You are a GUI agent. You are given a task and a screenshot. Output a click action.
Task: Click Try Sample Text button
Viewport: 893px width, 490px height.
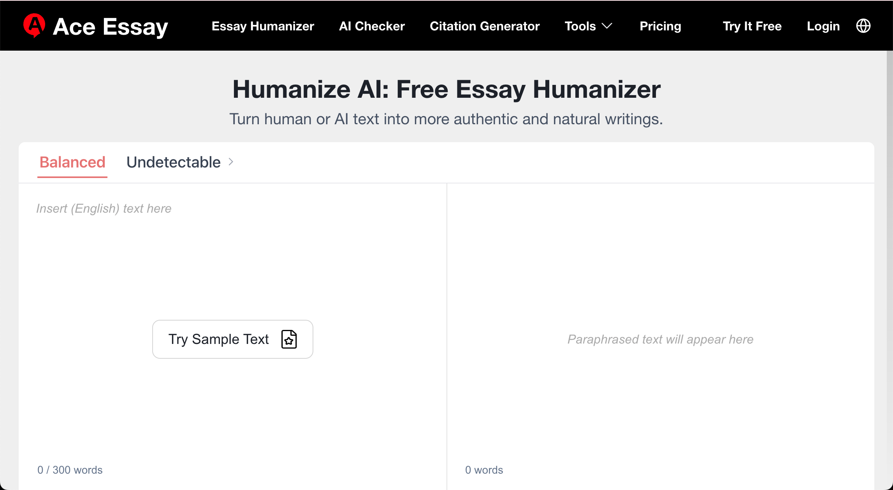(x=233, y=339)
